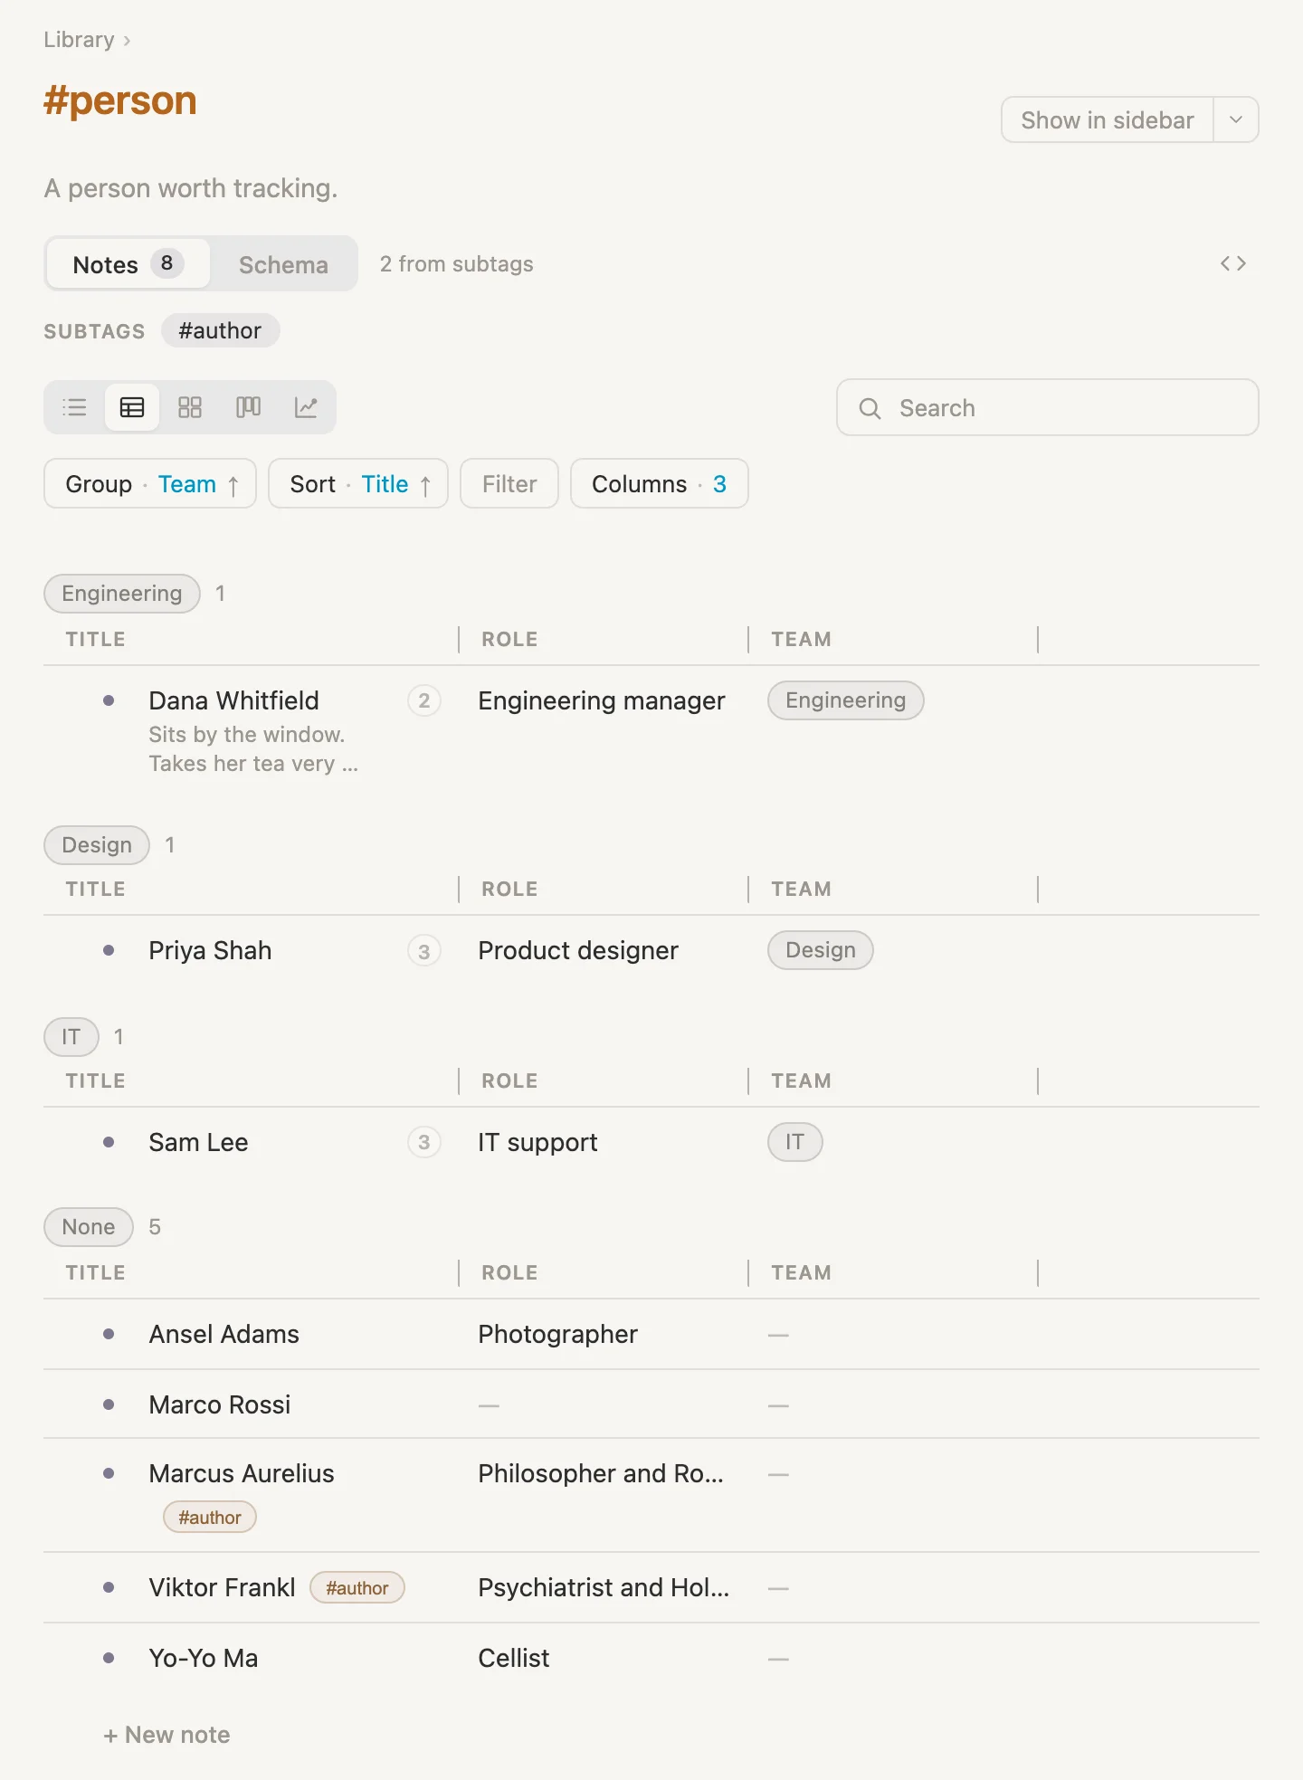This screenshot has width=1303, height=1780.
Task: Click the 2 from subtags label
Action: click(457, 263)
